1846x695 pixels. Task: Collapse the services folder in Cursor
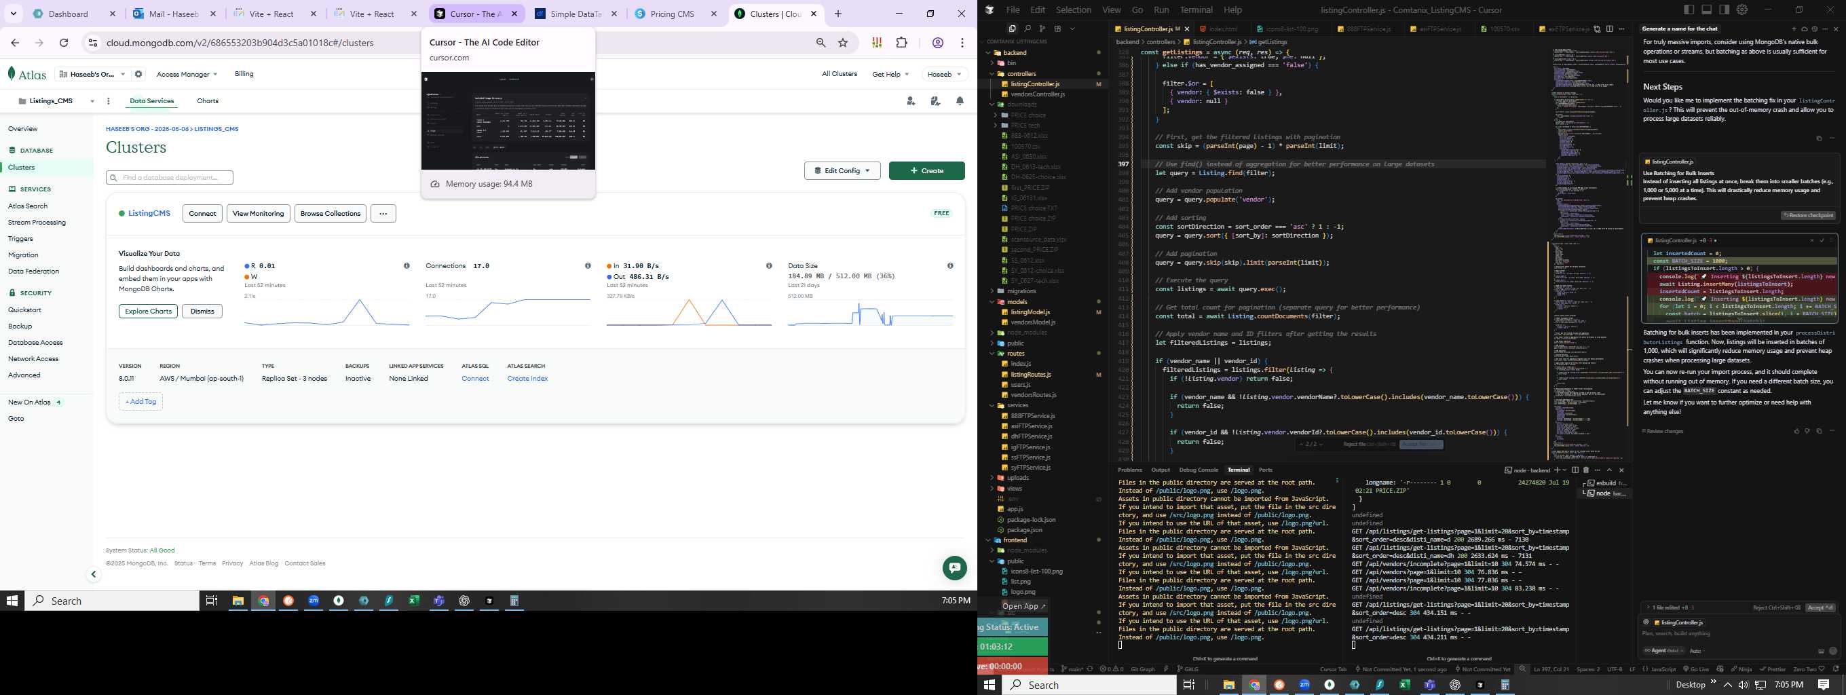[1017, 406]
